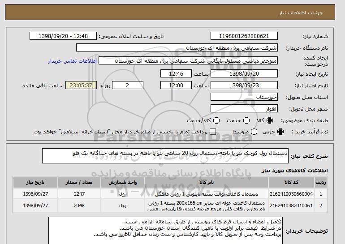Click product code 2162410382010061
This screenshot has width=345, height=244.
click(291, 205)
